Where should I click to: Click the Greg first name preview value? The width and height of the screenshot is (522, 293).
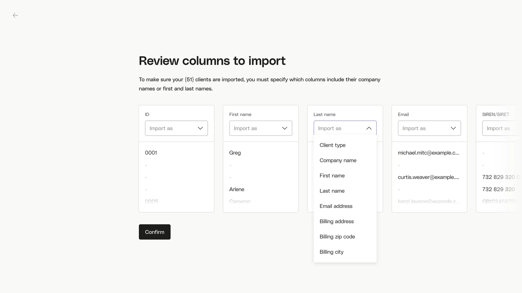(x=235, y=153)
